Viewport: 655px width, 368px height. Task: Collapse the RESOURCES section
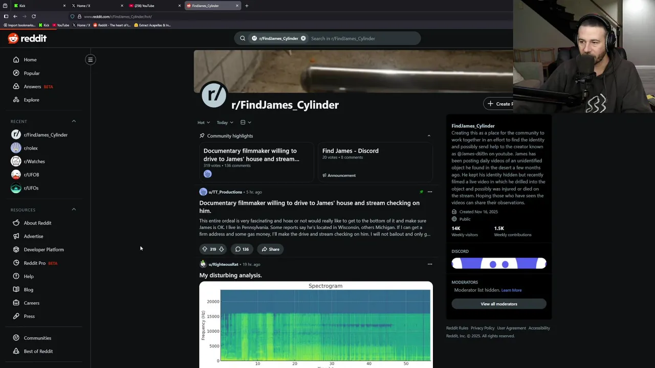tap(74, 210)
